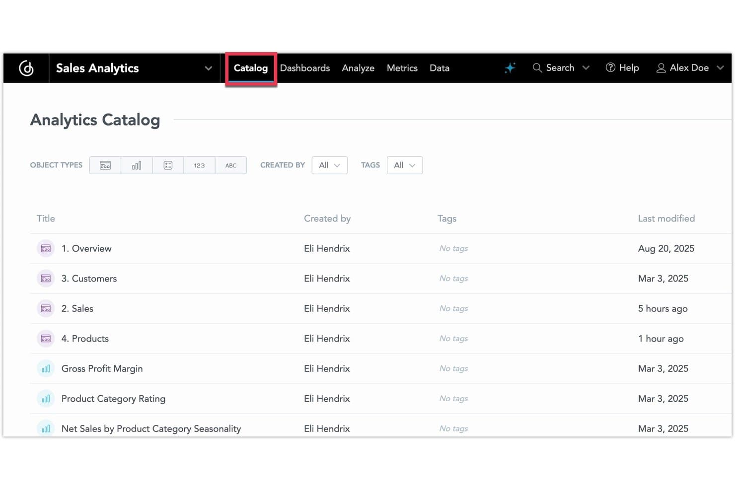The height and width of the screenshot is (490, 735).
Task: Switch to the Dashboards tab
Action: pyautogui.click(x=305, y=68)
